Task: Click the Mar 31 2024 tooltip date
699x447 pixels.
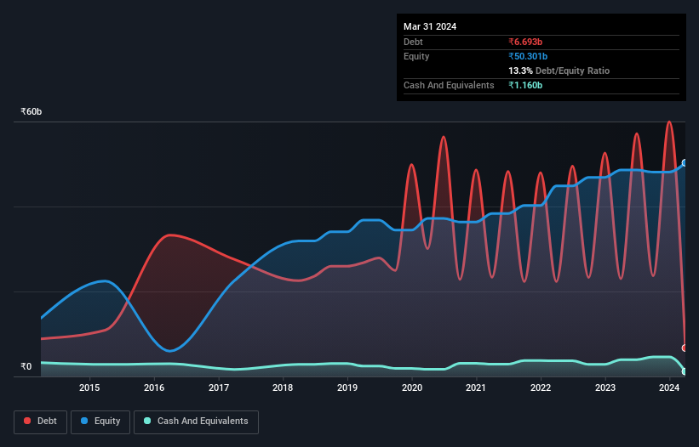Action: [430, 26]
